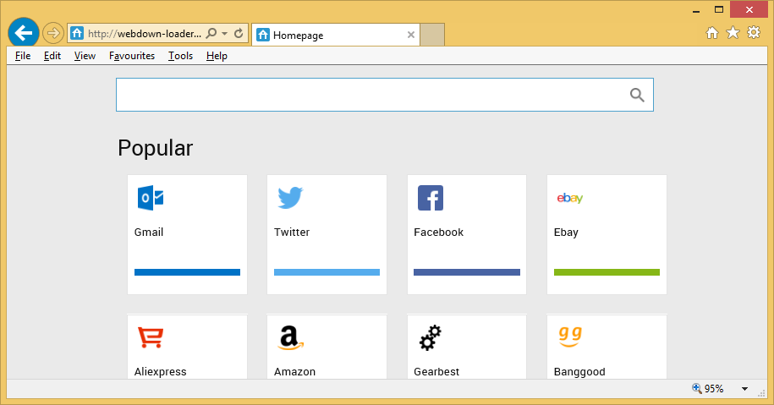Click the green bar on Ebay tile
The width and height of the screenshot is (774, 405).
tap(607, 272)
